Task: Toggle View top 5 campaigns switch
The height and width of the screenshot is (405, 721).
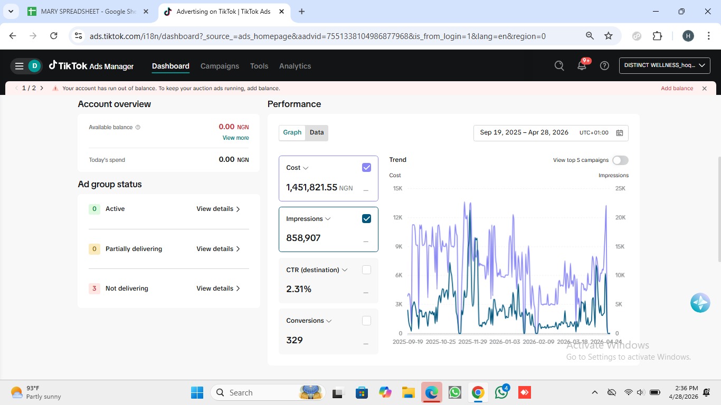Action: pyautogui.click(x=620, y=160)
